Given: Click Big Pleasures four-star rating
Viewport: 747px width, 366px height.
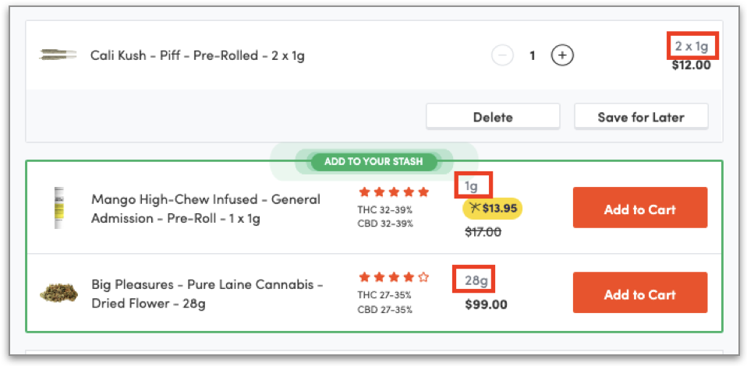Looking at the screenshot, I should pyautogui.click(x=394, y=276).
